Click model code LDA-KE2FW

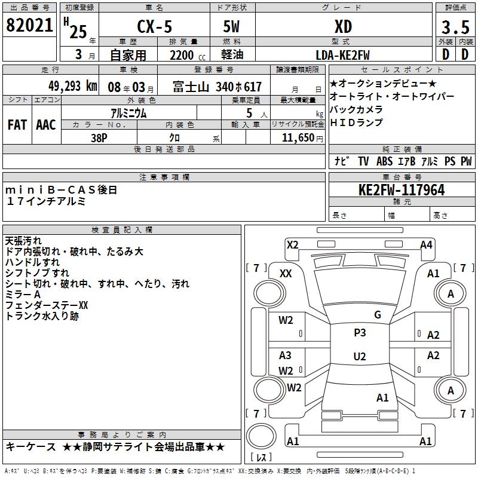(x=342, y=55)
